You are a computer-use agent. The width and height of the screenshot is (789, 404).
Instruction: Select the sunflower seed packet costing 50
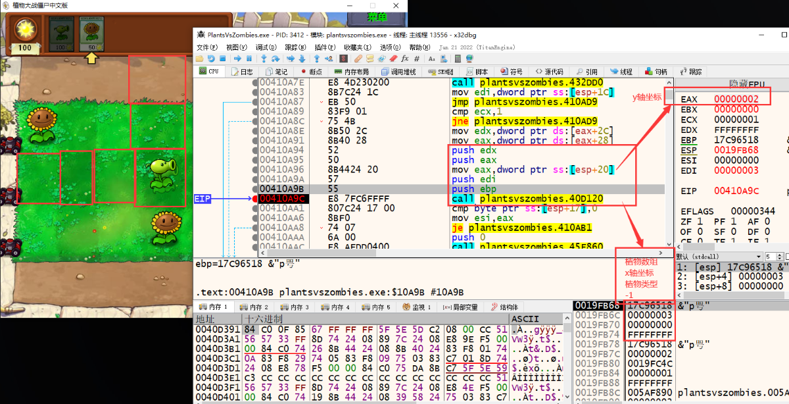pyautogui.click(x=91, y=34)
